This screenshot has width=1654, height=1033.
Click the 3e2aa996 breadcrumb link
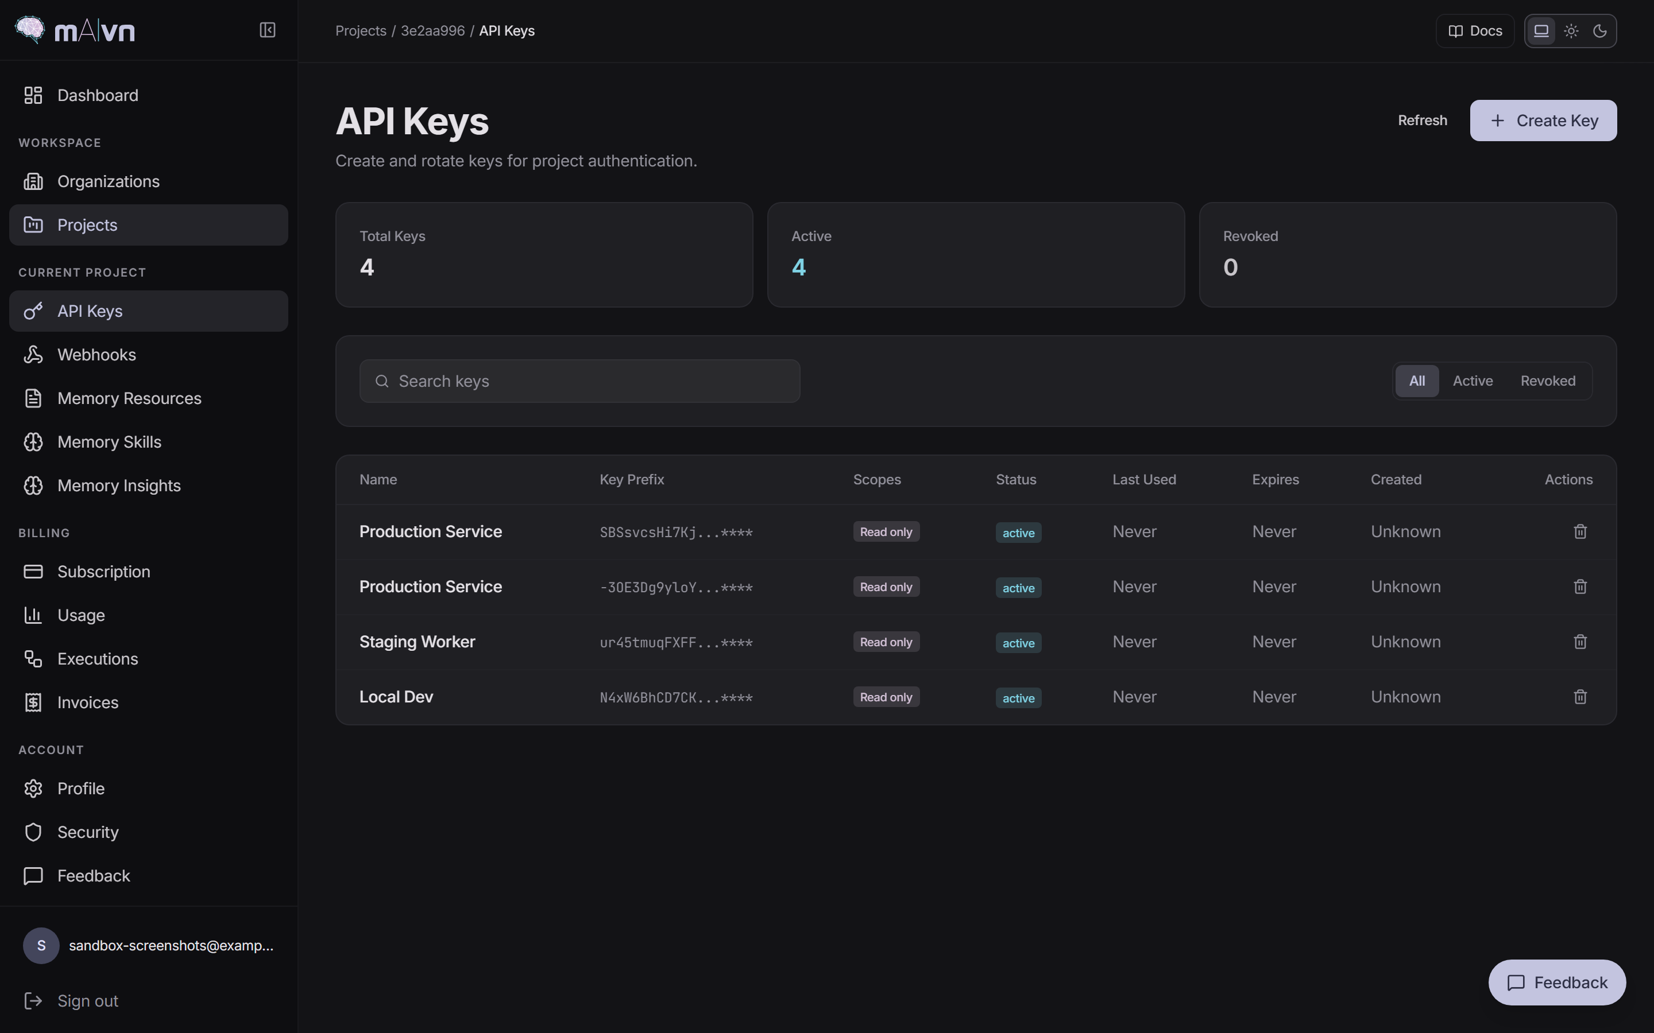(x=432, y=31)
